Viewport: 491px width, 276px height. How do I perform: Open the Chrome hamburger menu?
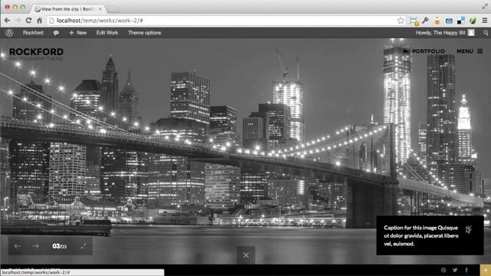tap(484, 21)
